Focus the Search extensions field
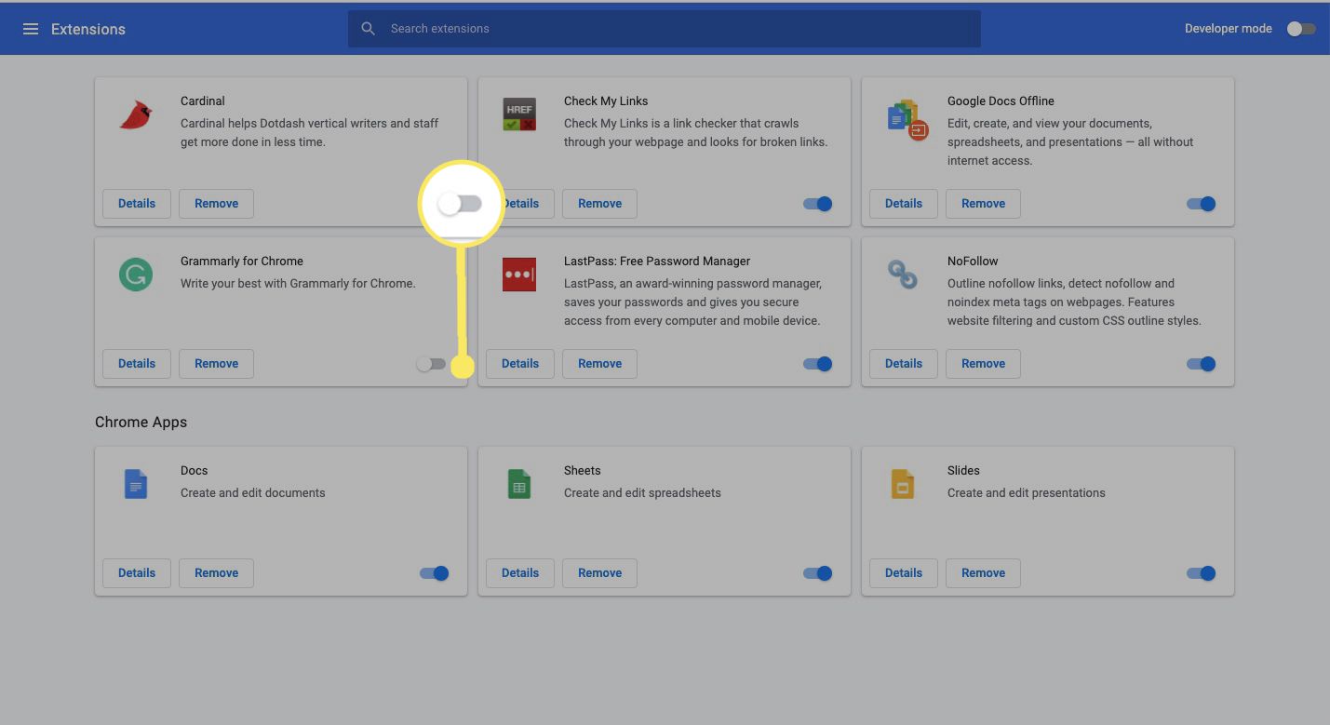 (x=665, y=29)
